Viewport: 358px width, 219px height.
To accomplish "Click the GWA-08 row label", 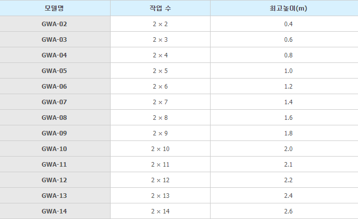I will (54, 118).
